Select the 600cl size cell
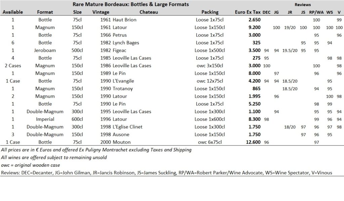Image resolution: width=344 pixels, height=201 pixels. (x=77, y=119)
